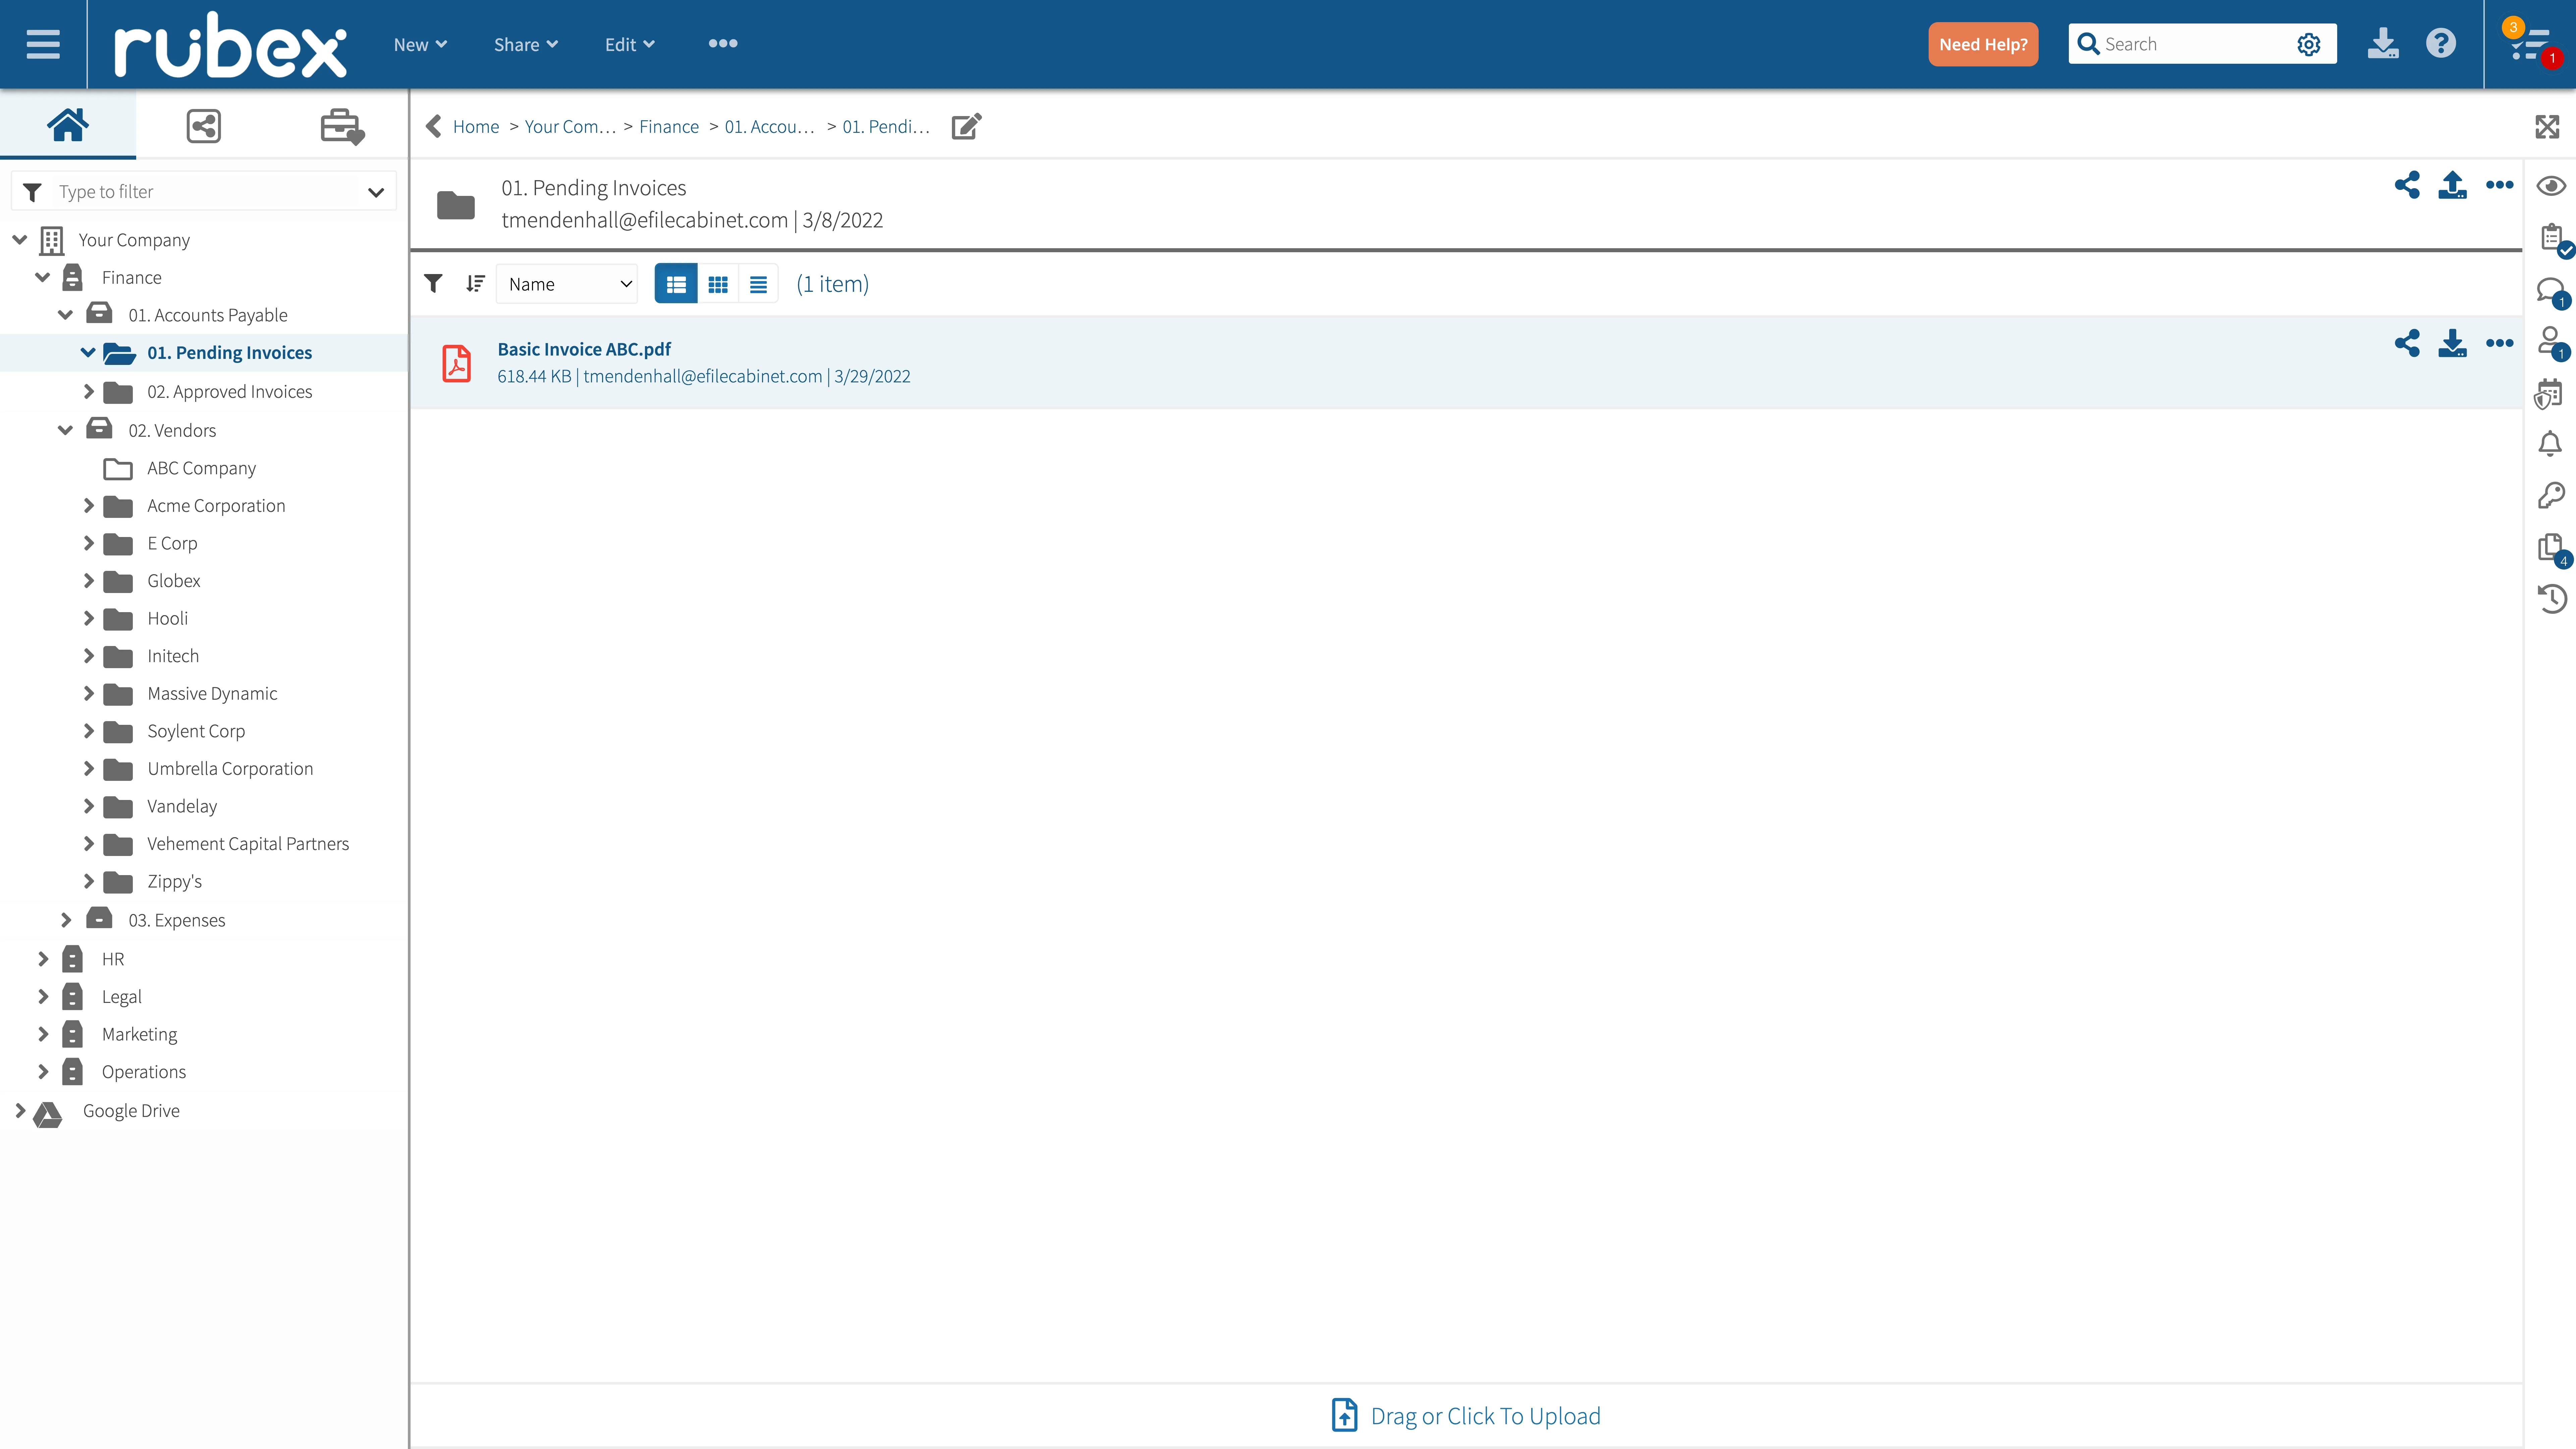Toggle the preview eye icon in right panel
2576x1449 pixels.
(x=2551, y=186)
